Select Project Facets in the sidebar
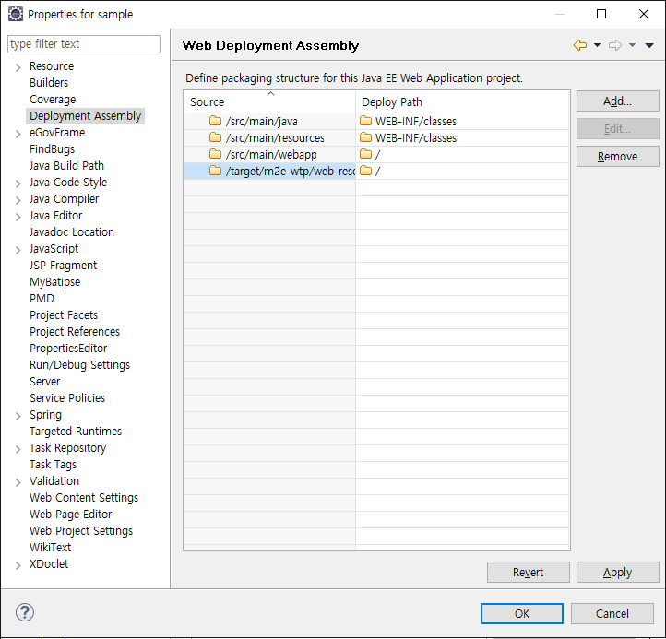The width and height of the screenshot is (666, 639). 64,315
